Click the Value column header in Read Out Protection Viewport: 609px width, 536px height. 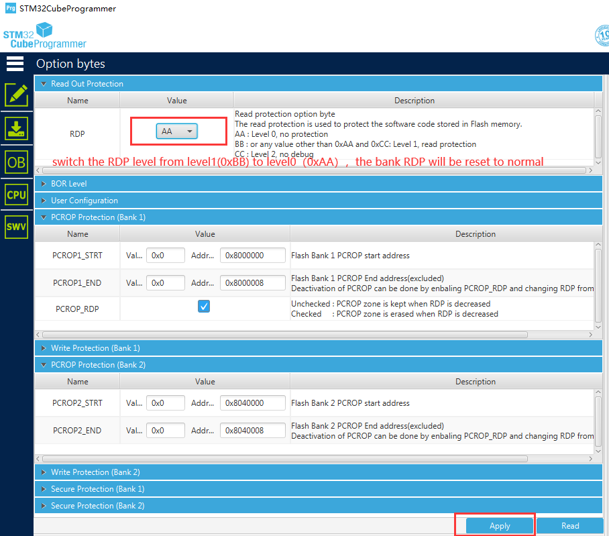176,100
